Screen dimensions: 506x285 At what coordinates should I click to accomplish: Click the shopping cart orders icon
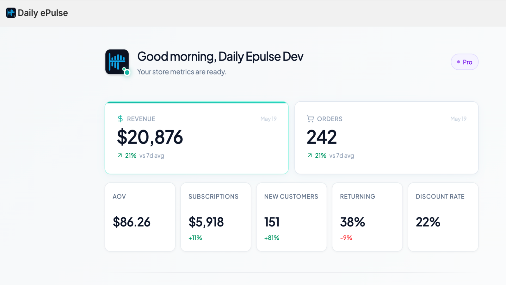coord(310,119)
